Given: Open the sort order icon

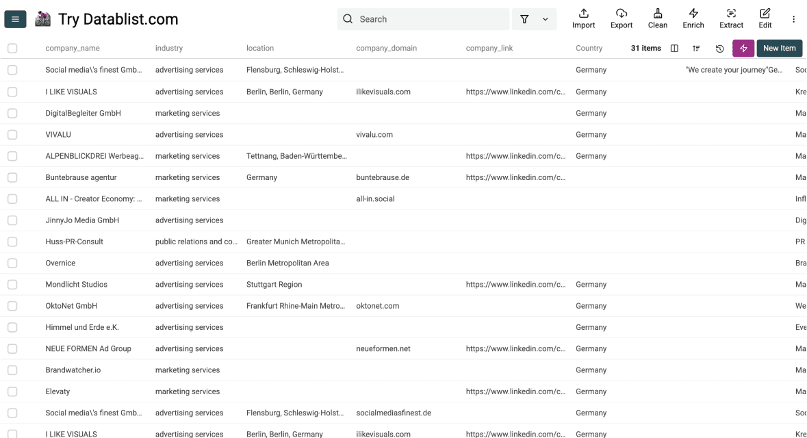Looking at the screenshot, I should point(696,49).
